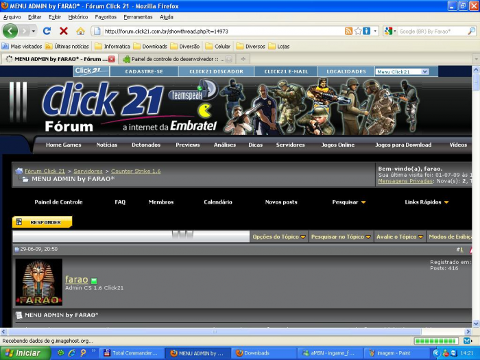This screenshot has height=360, width=480.
Task: Open the Calendário link
Action: click(218, 202)
